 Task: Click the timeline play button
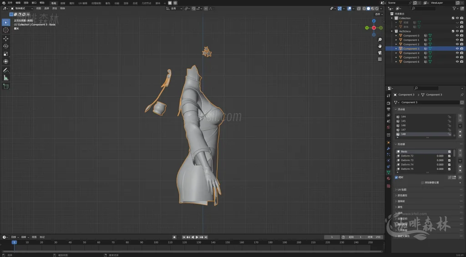click(x=197, y=237)
